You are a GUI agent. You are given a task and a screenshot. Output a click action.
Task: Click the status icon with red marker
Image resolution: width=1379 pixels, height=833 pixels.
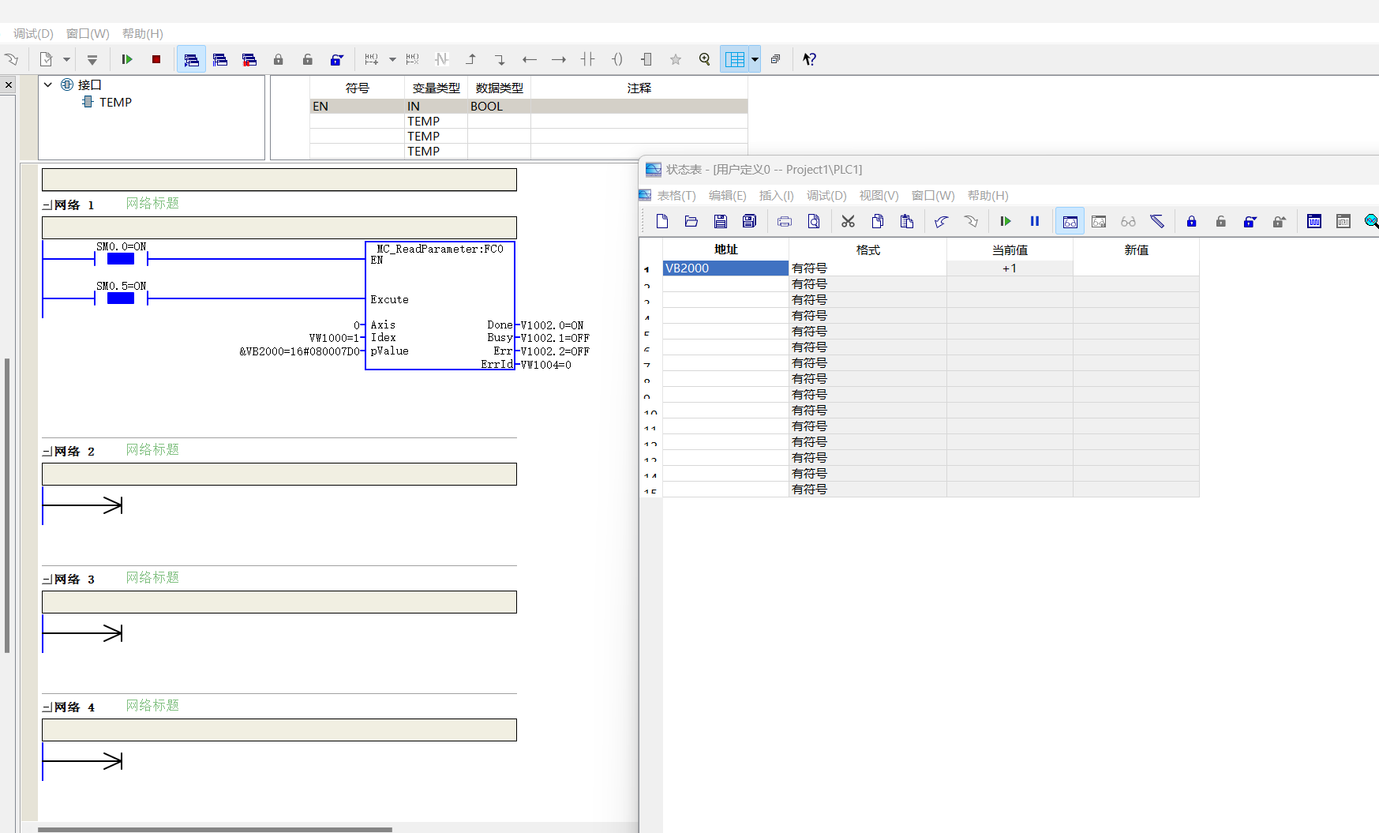click(x=249, y=59)
